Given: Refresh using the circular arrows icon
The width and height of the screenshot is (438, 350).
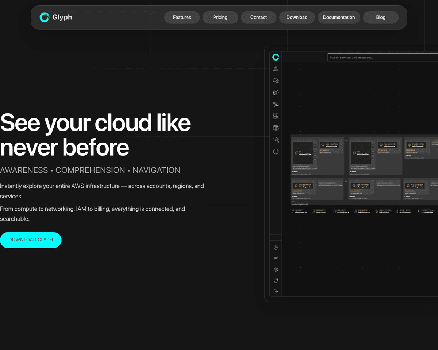Looking at the screenshot, I should coord(276,280).
